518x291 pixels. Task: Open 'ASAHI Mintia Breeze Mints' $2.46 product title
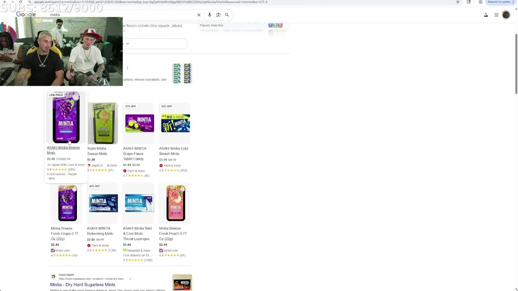[63, 150]
